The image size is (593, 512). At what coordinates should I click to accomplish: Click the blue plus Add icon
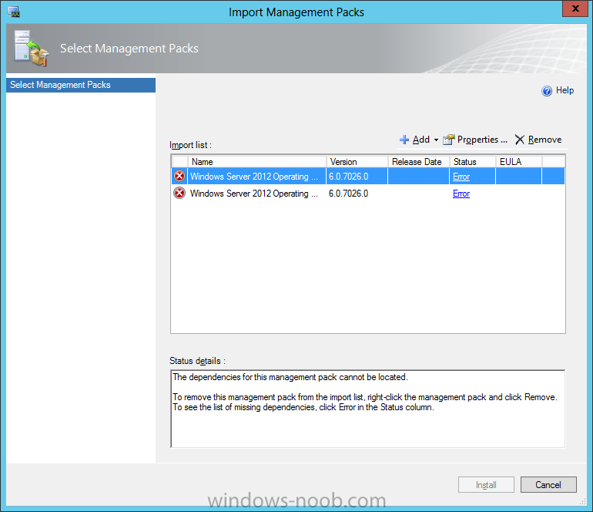404,140
